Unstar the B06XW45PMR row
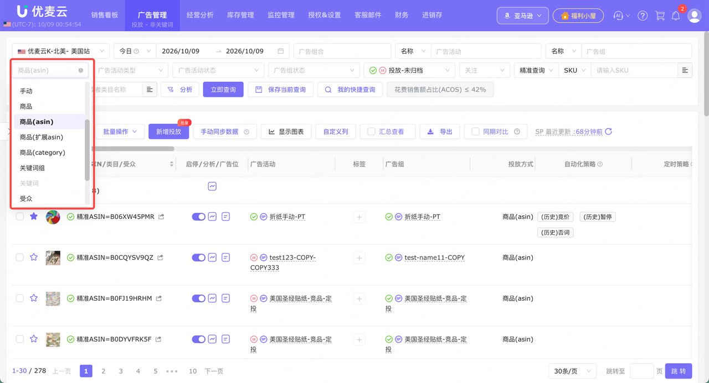This screenshot has height=383, width=709. tap(34, 217)
